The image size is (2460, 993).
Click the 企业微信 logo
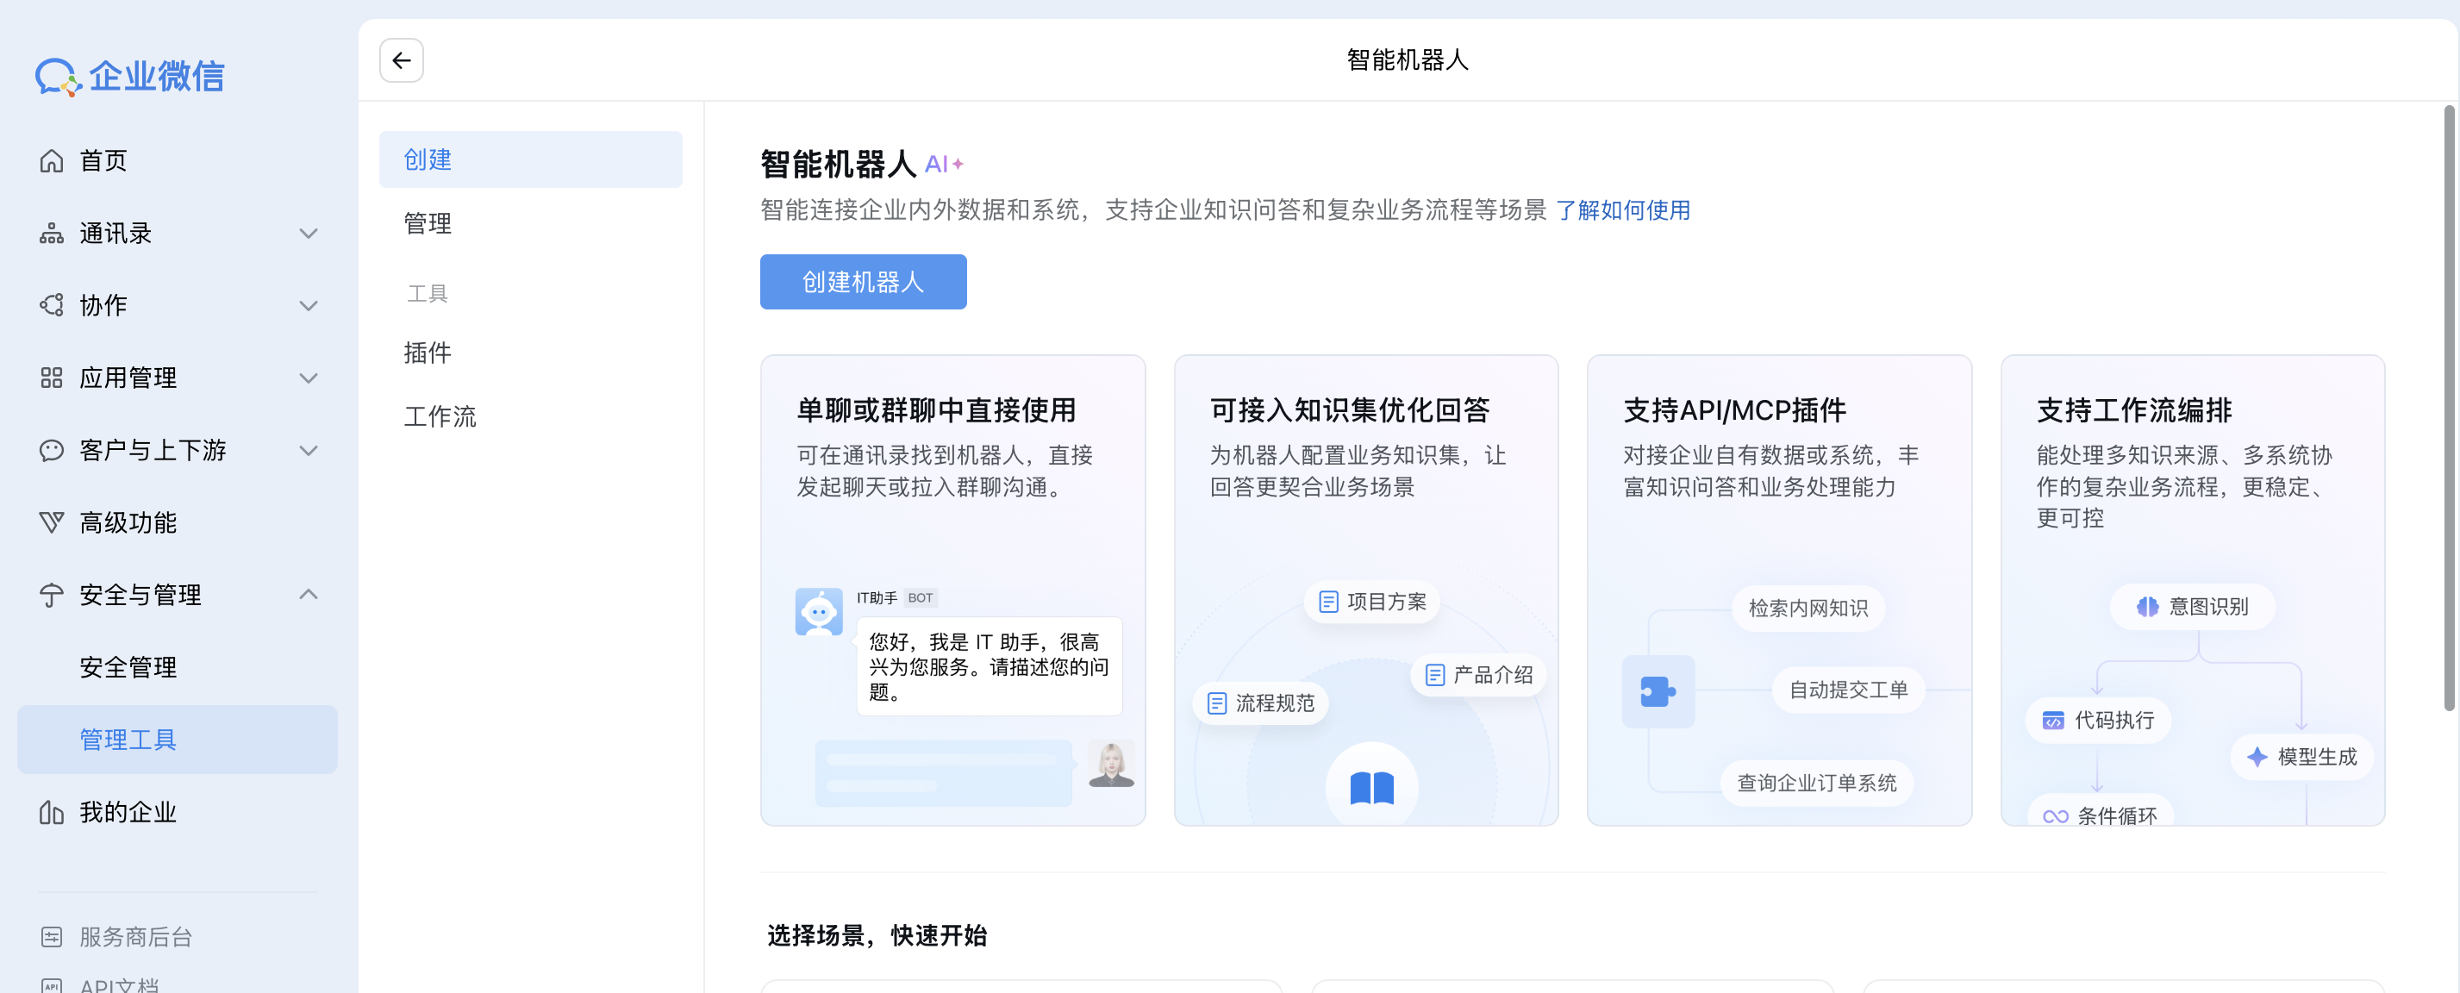pos(130,77)
